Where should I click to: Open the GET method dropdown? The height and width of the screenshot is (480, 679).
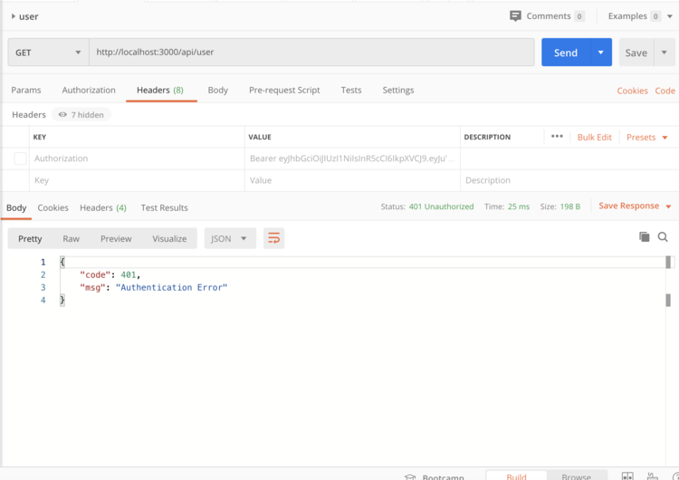48,53
